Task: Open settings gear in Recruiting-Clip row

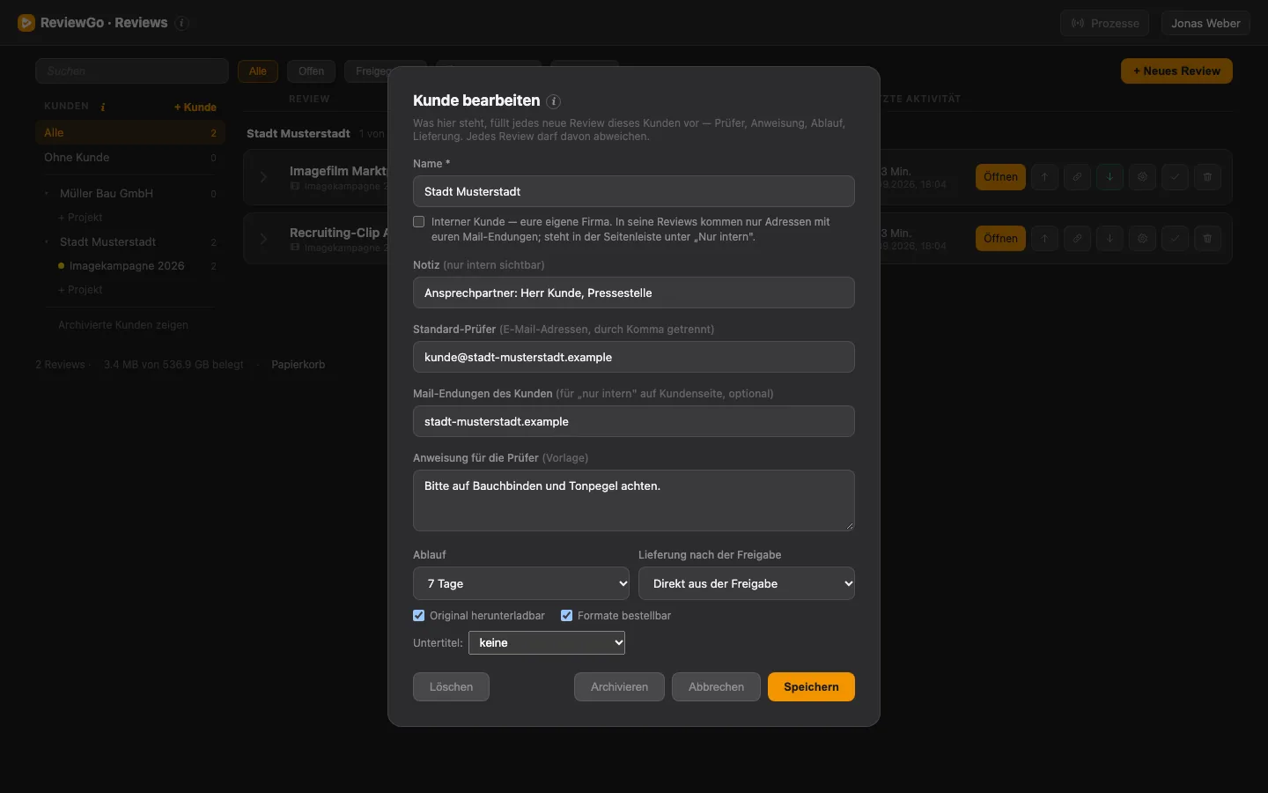Action: coord(1142,239)
